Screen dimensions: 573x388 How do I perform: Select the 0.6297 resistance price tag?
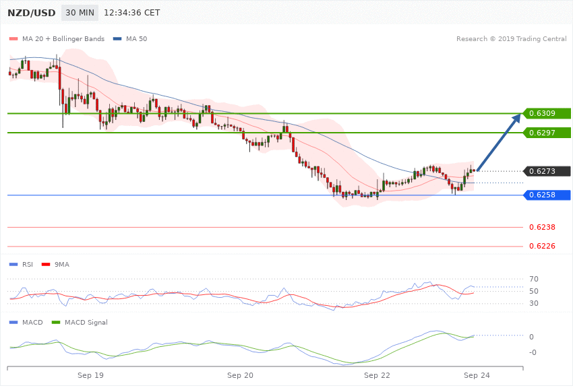coord(547,133)
